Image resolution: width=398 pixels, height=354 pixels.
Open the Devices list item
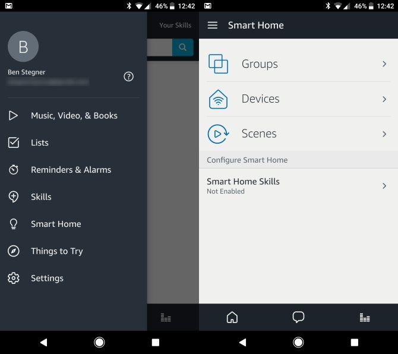pyautogui.click(x=298, y=99)
